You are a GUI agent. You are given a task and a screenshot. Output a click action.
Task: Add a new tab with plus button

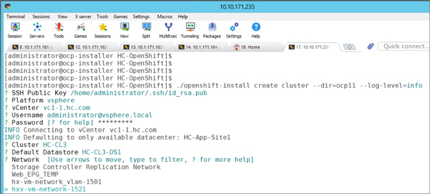[350, 48]
